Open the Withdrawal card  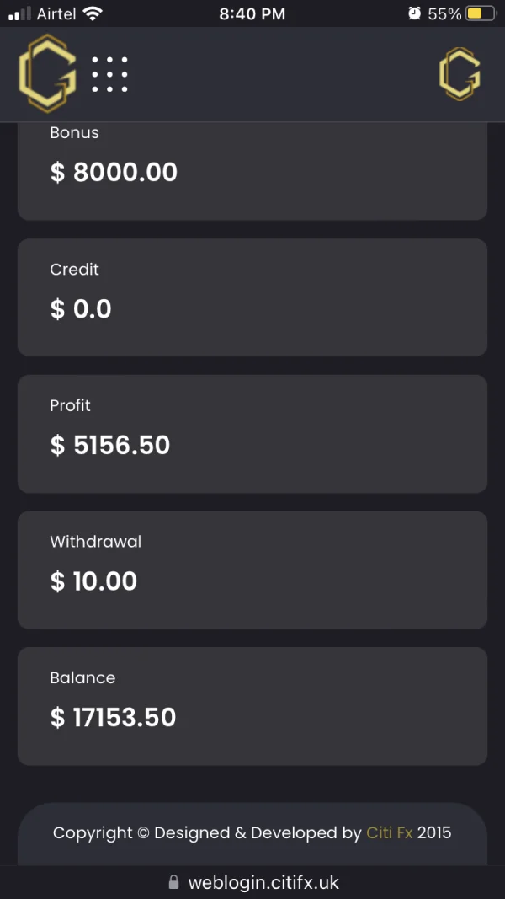coord(252,570)
